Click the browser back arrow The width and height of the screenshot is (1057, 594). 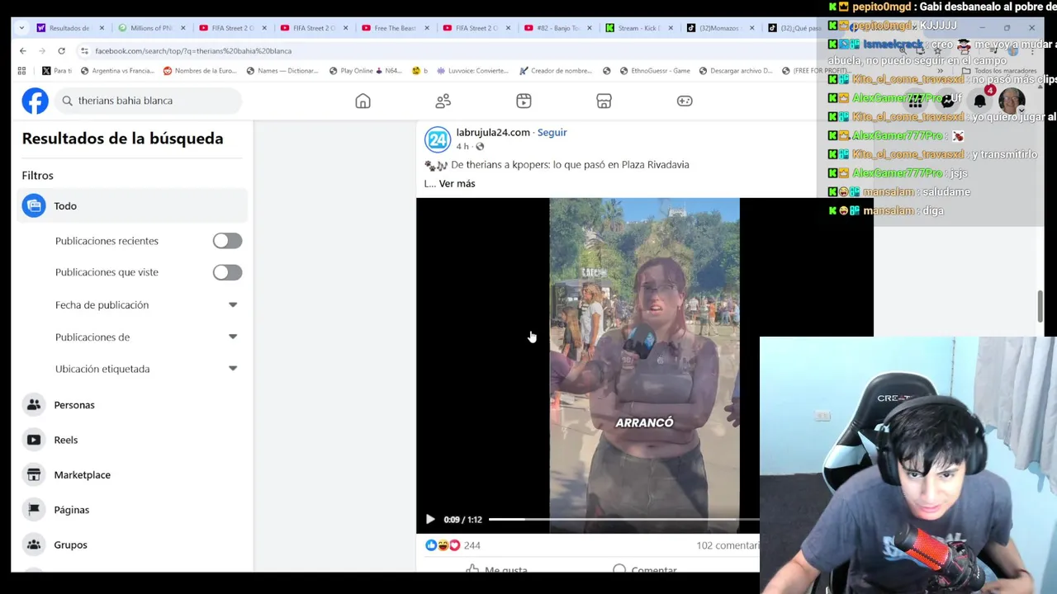(x=23, y=50)
